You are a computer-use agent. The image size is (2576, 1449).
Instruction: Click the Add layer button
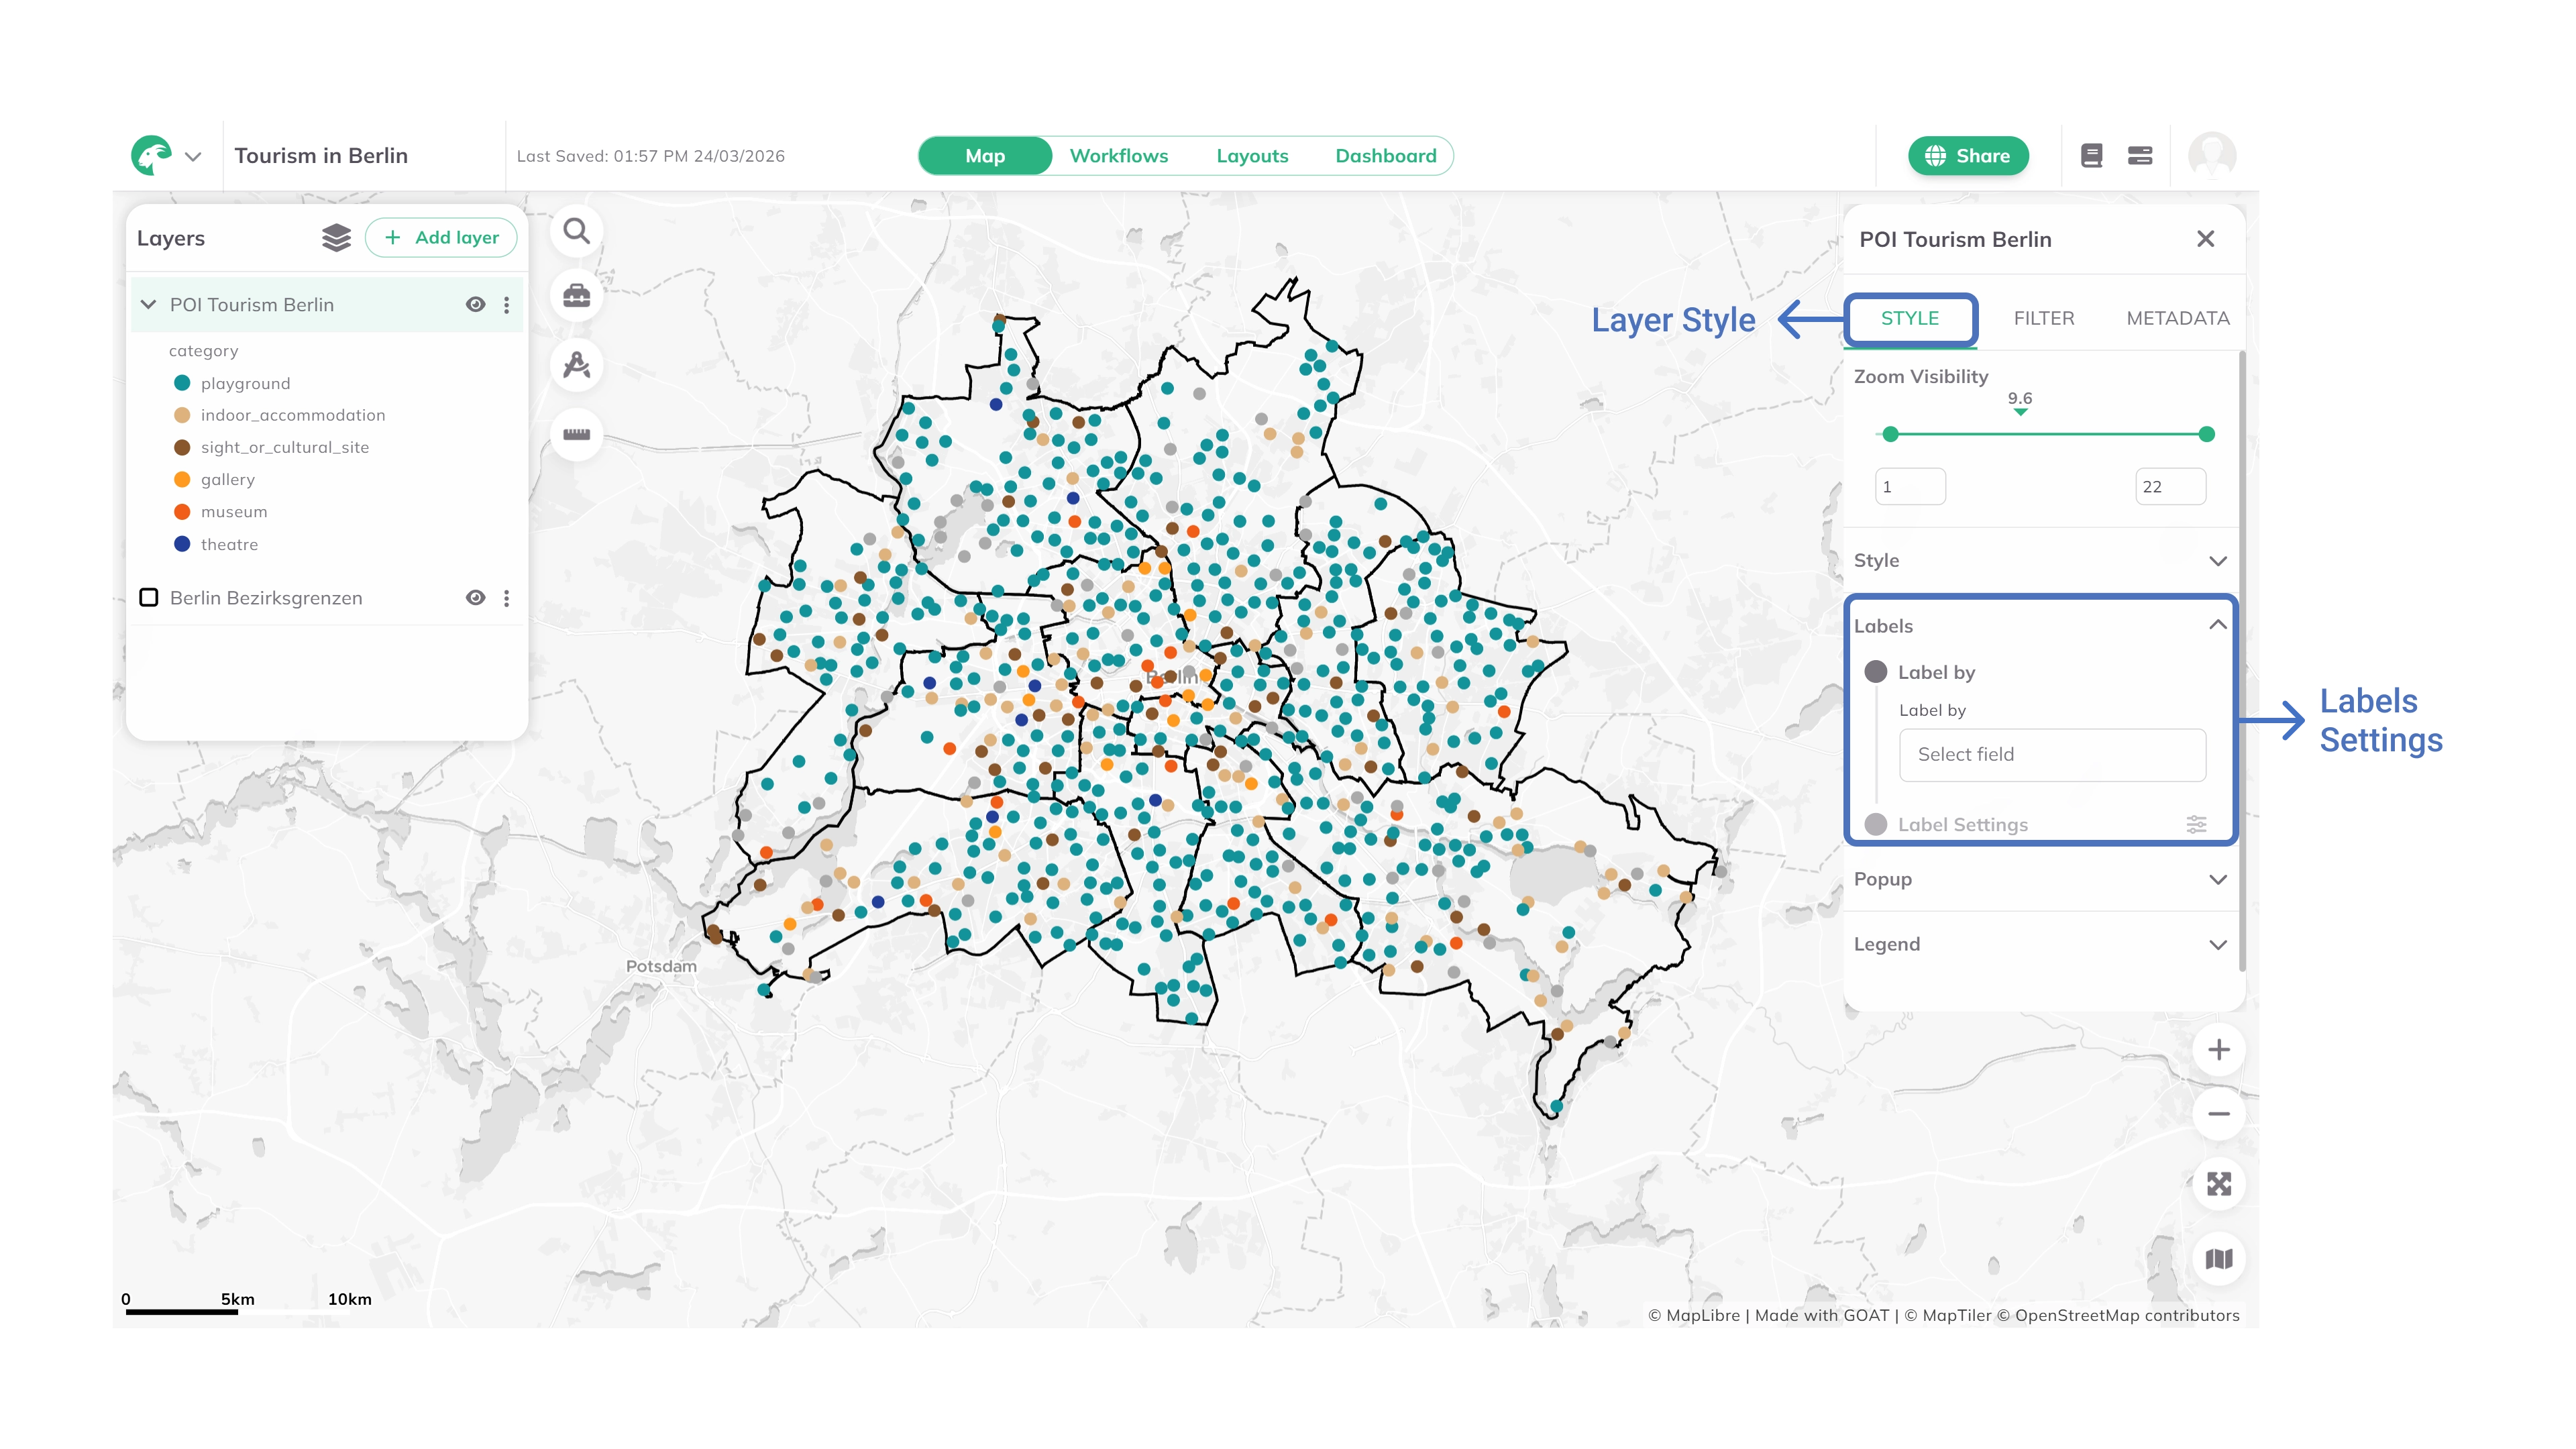pyautogui.click(x=440, y=238)
